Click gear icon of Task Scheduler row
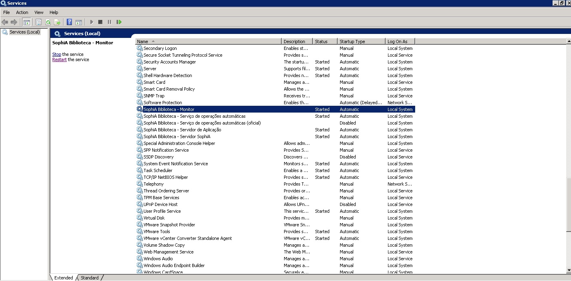 point(139,170)
